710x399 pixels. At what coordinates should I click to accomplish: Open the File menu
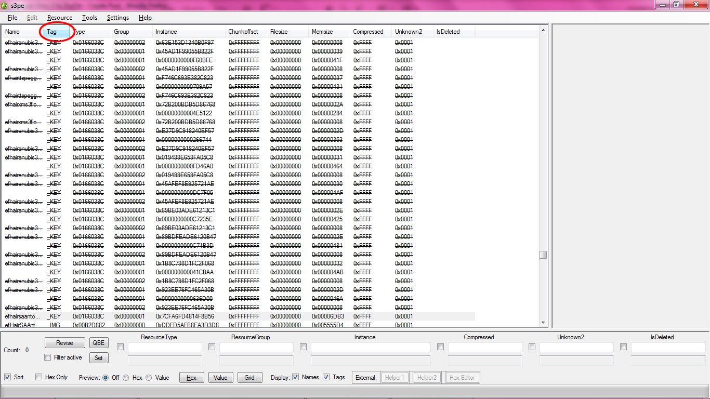(12, 17)
